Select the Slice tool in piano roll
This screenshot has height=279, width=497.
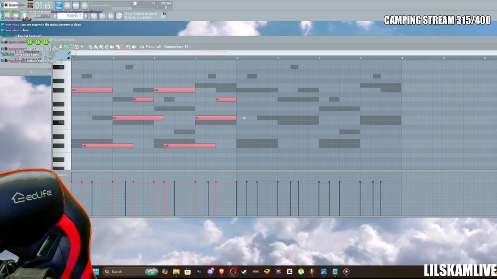pos(118,47)
